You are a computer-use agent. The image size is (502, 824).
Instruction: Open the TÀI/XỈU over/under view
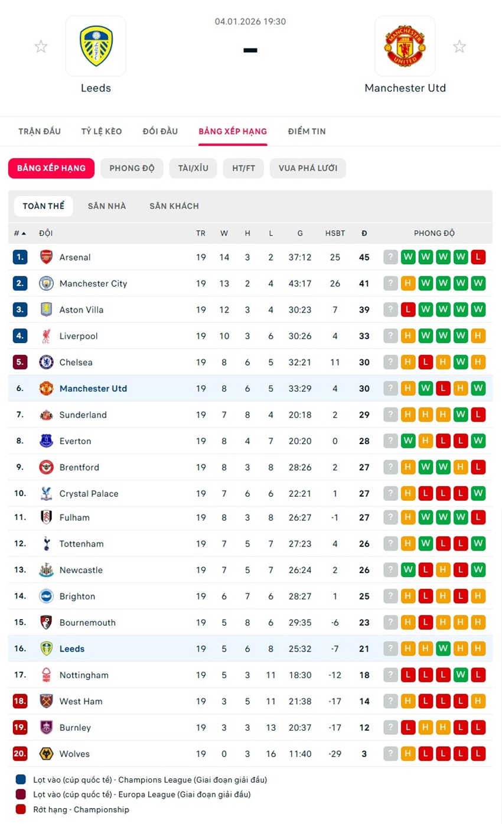tap(193, 168)
